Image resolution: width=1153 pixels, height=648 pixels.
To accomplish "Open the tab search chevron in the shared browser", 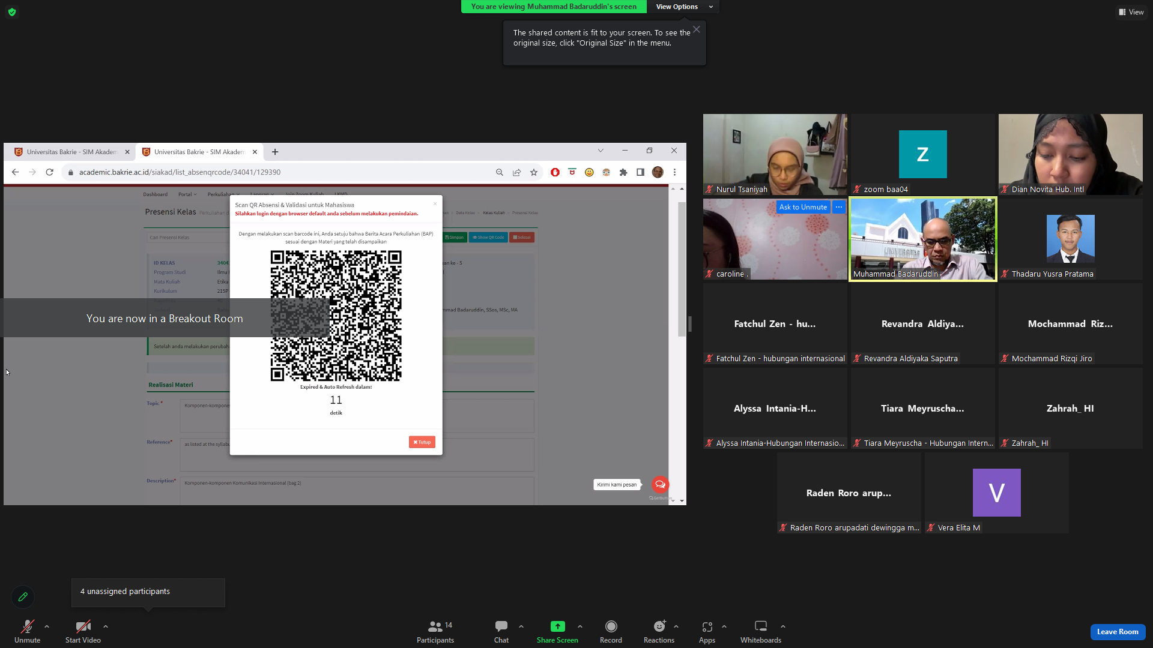I will (x=601, y=151).
